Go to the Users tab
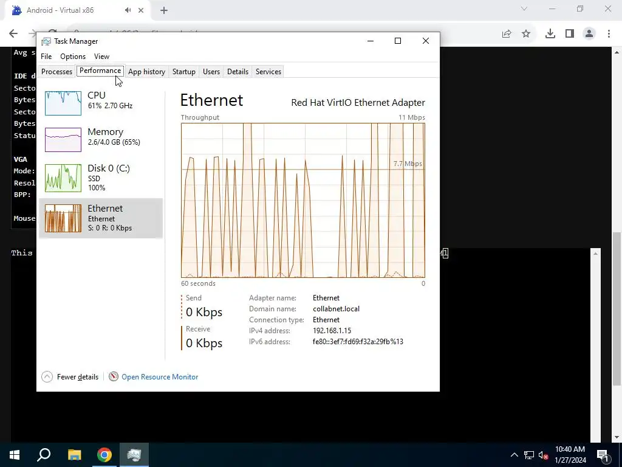The width and height of the screenshot is (622, 467). (211, 72)
